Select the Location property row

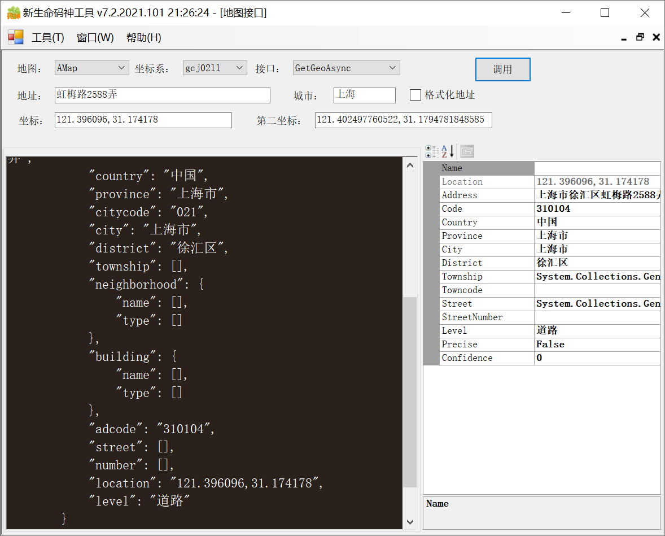click(x=550, y=182)
